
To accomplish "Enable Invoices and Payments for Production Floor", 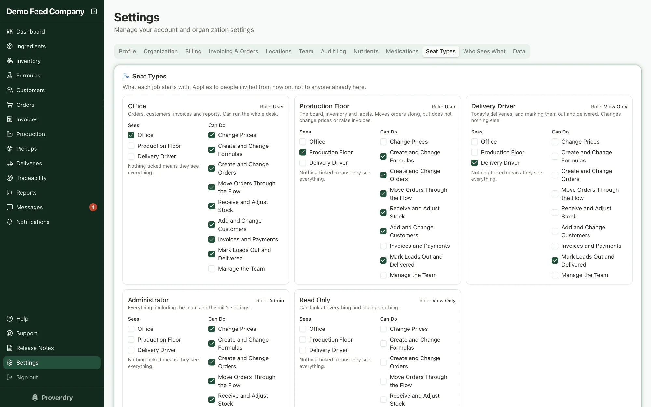I will click(x=383, y=246).
